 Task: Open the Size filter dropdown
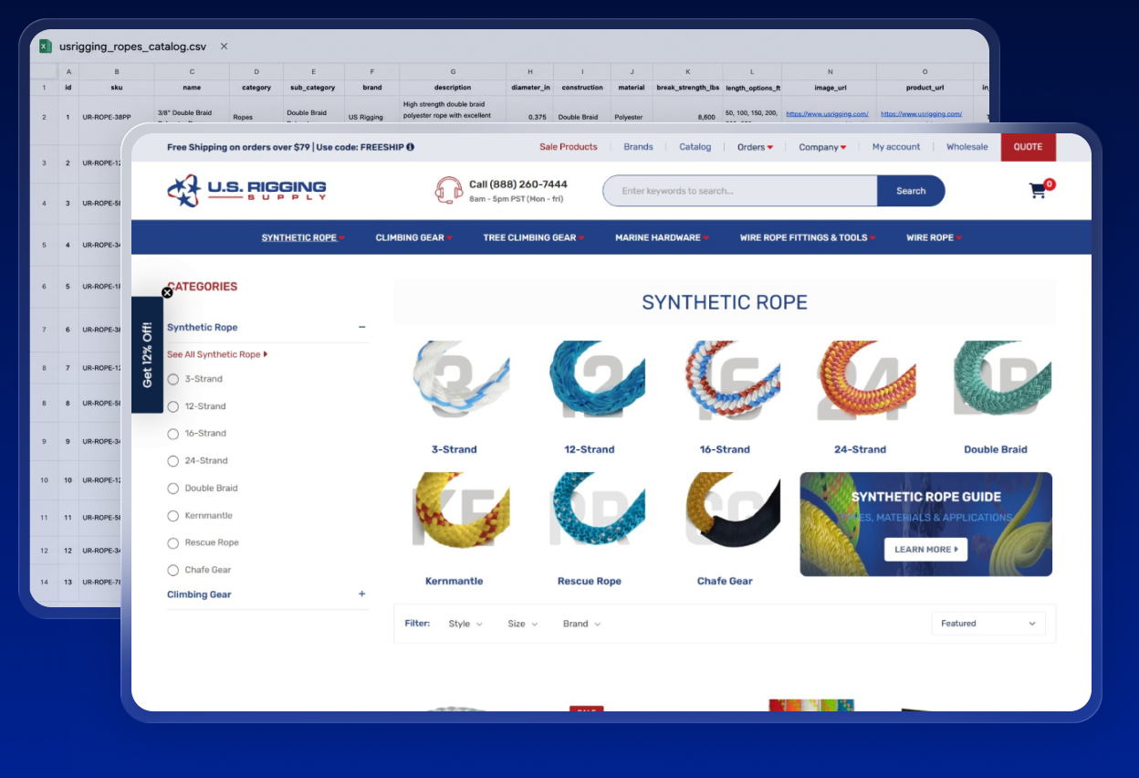point(523,624)
